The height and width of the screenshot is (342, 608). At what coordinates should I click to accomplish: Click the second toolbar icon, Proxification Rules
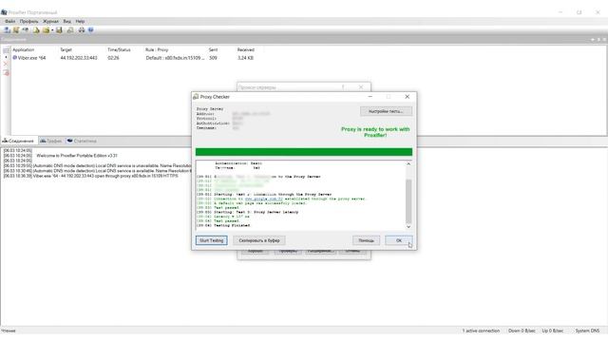point(16,29)
